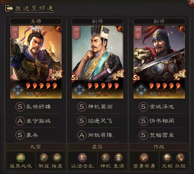Select the 驰援 tactic icon
This screenshot has width=194, height=174.
44,157
